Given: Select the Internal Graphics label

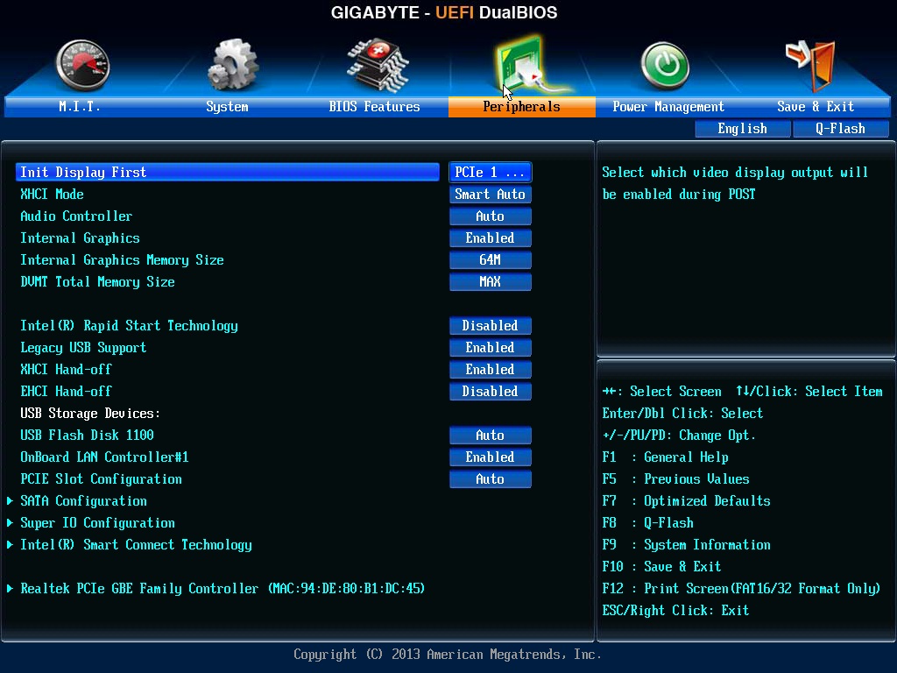Looking at the screenshot, I should coord(80,238).
